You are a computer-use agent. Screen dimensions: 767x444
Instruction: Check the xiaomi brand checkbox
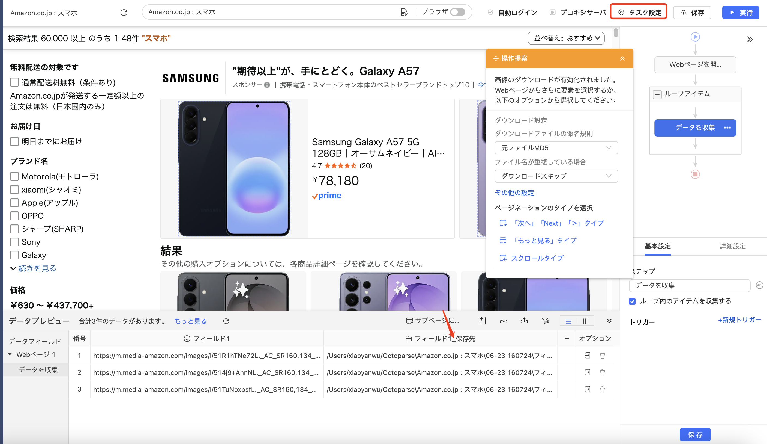tap(14, 190)
